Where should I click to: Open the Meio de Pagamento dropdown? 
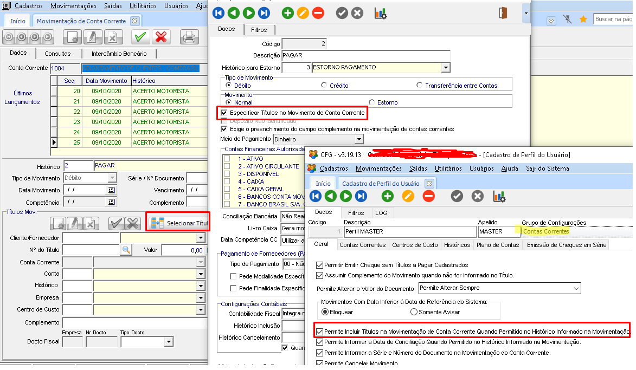click(x=358, y=139)
